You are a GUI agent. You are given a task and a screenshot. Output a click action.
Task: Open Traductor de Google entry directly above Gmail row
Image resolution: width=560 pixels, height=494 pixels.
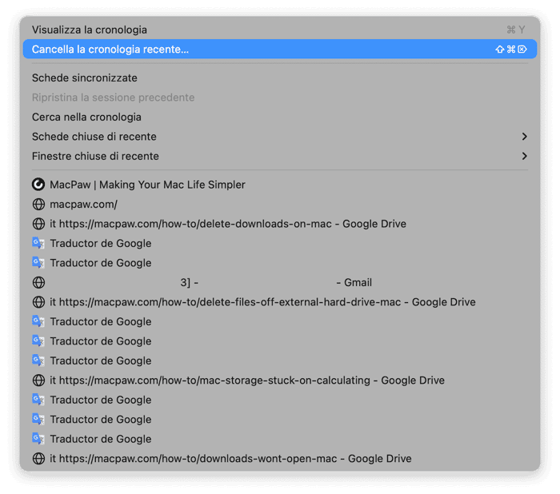tap(280, 263)
